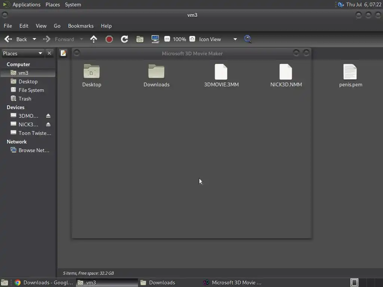
Task: Open the View menu
Action: tap(41, 26)
